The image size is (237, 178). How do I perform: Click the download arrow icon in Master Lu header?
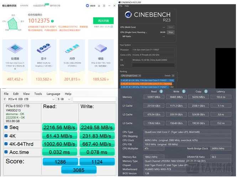(99, 6)
